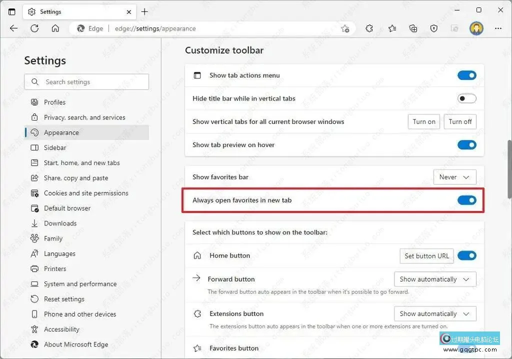
Task: Click Set button URL for Home button
Action: (426, 255)
